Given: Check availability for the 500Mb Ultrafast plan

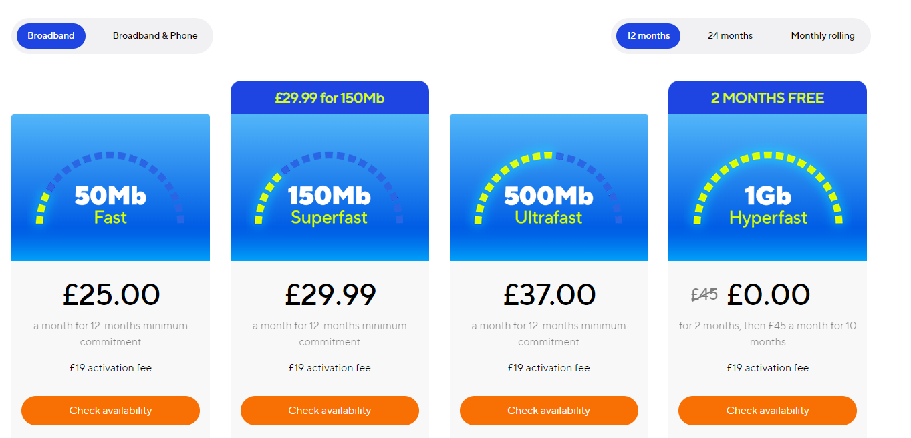Looking at the screenshot, I should click(549, 411).
